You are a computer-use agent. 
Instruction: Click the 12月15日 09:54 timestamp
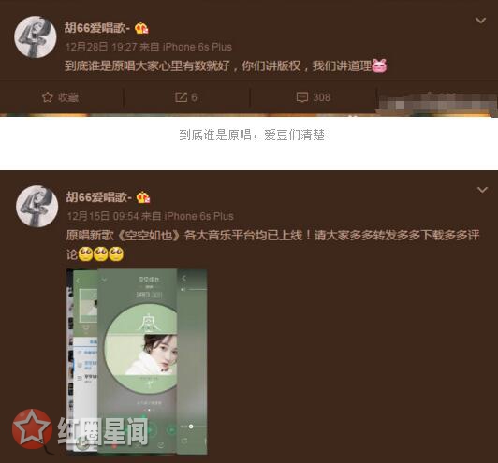103,216
